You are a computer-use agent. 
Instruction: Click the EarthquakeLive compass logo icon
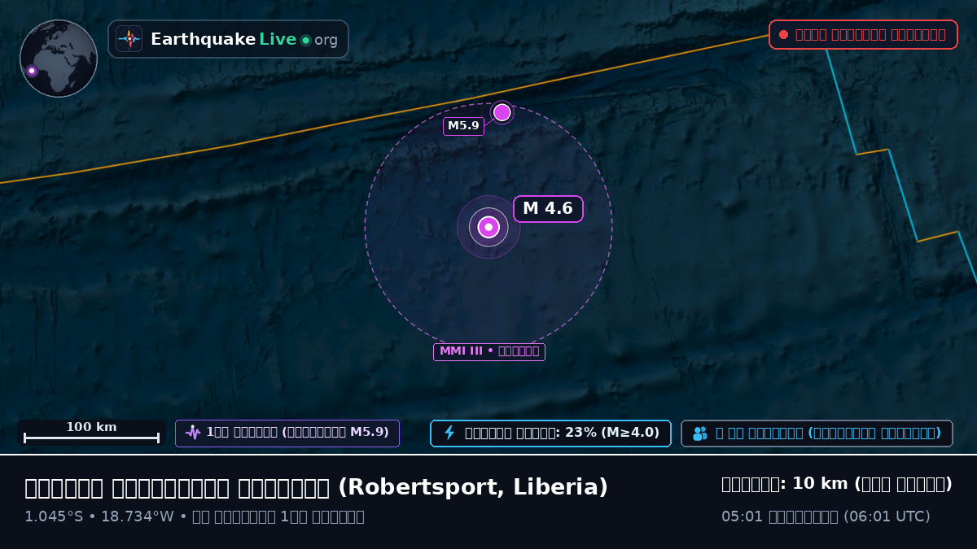pos(129,39)
